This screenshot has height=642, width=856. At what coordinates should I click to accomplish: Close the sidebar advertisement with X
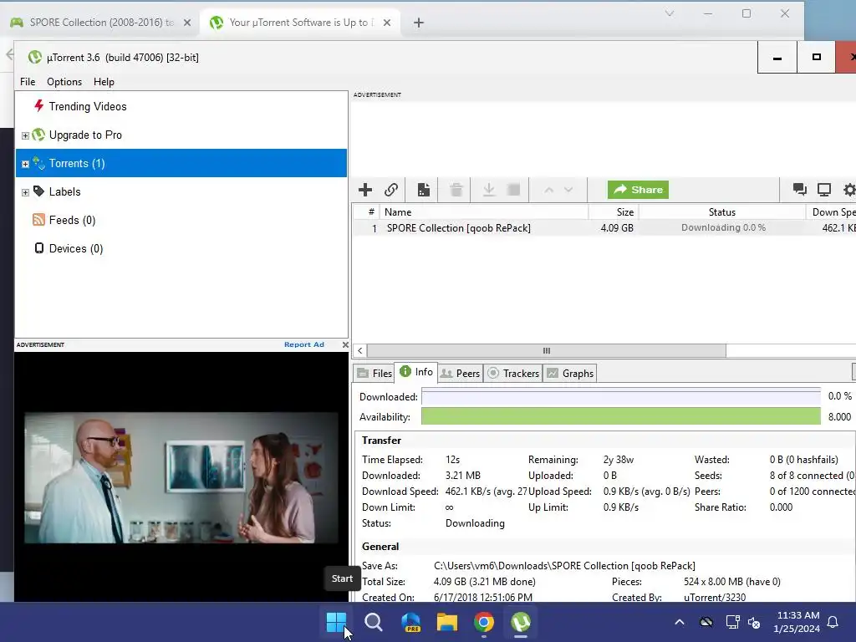tap(345, 344)
